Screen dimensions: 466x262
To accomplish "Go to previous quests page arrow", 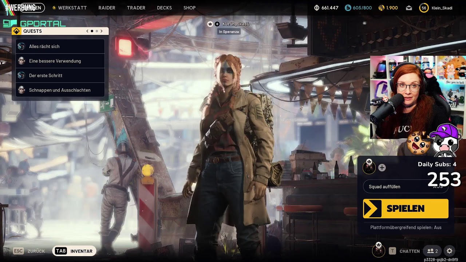I will 87,31.
